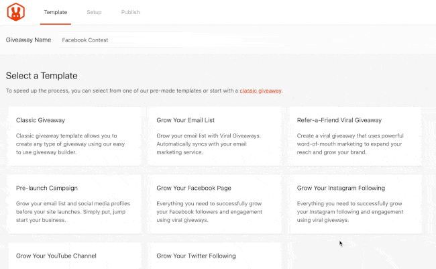Select the Pre-launch Campaign template
This screenshot has width=436, height=269.
(x=74, y=204)
